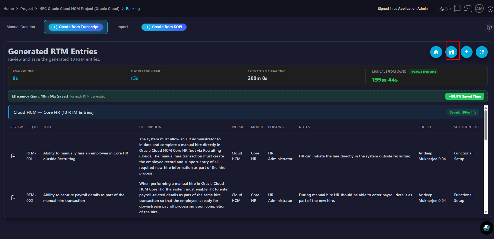494x239 pixels.
Task: Click the scrollbar down arrow in the table
Action: (x=486, y=212)
